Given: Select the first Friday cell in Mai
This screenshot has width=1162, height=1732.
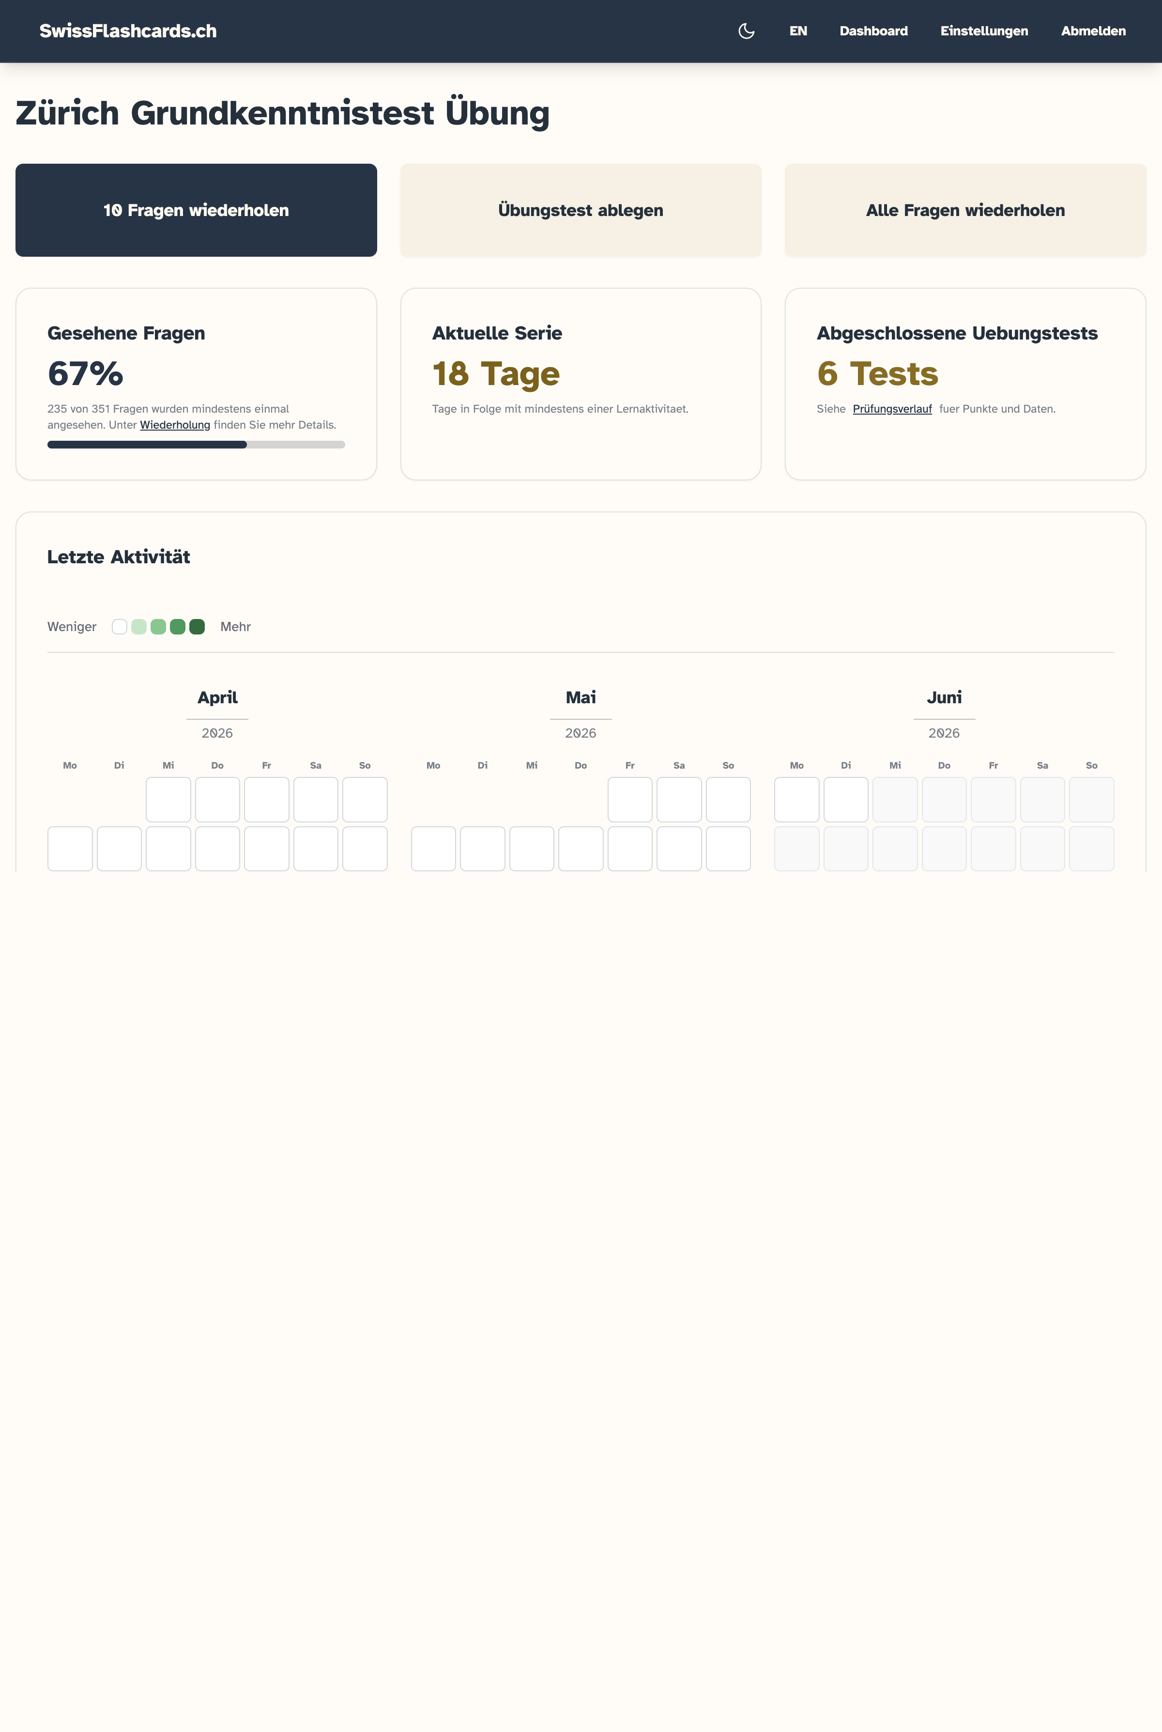Looking at the screenshot, I should (630, 800).
